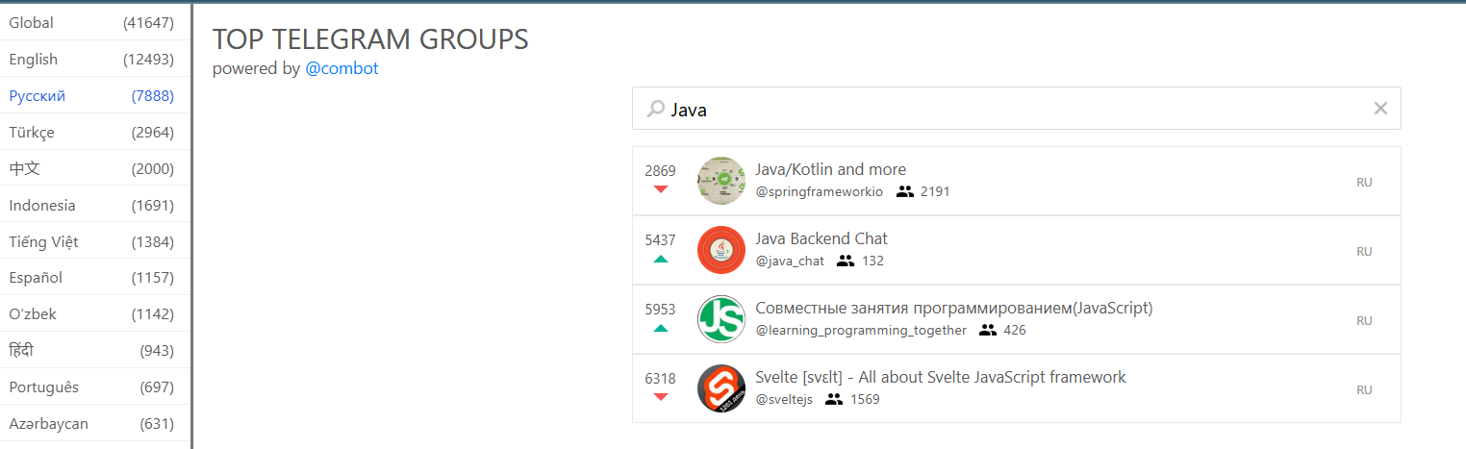Open the Java/Kotlin and more group title

[x=830, y=169]
